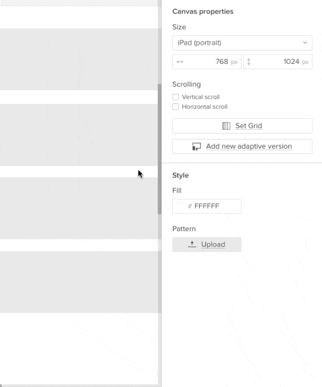
Task: Click the canvas height 1024 field
Action: point(278,62)
